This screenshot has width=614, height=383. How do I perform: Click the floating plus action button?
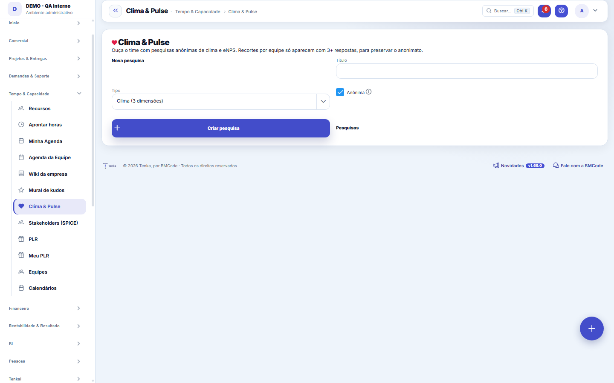(x=591, y=329)
